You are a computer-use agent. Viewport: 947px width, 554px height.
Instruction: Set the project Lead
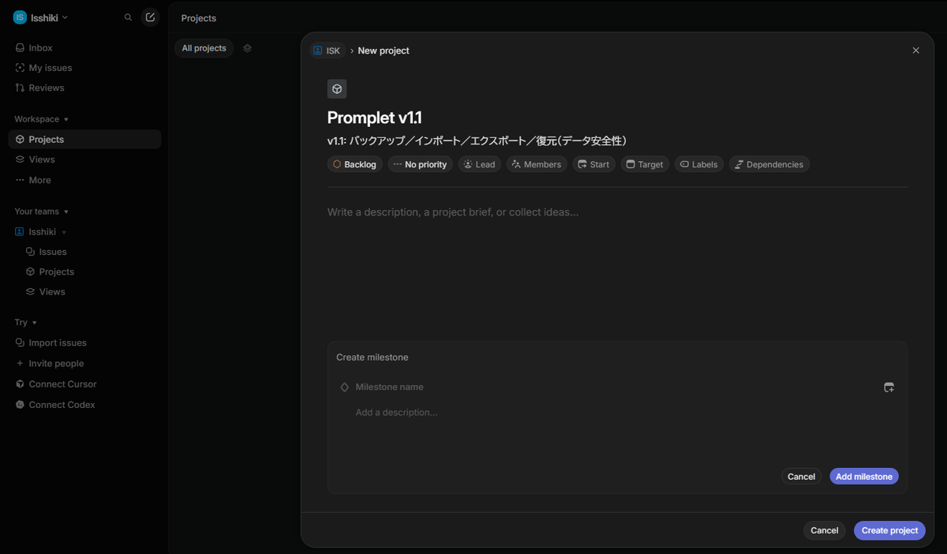(480, 164)
